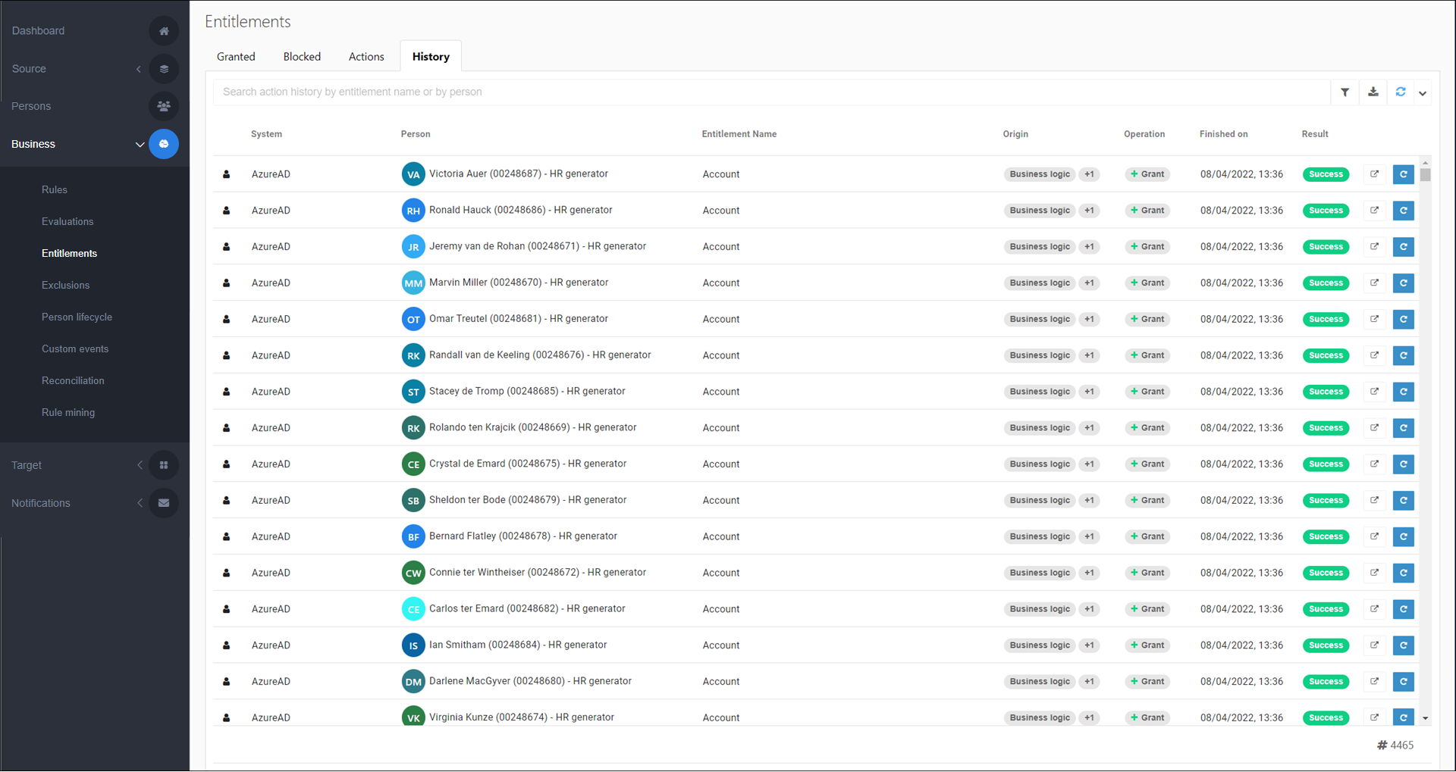Click the download export icon
The width and height of the screenshot is (1456, 772).
coord(1373,92)
